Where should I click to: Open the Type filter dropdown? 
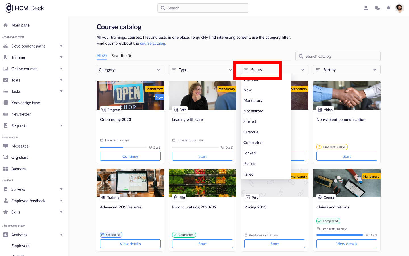coord(202,70)
